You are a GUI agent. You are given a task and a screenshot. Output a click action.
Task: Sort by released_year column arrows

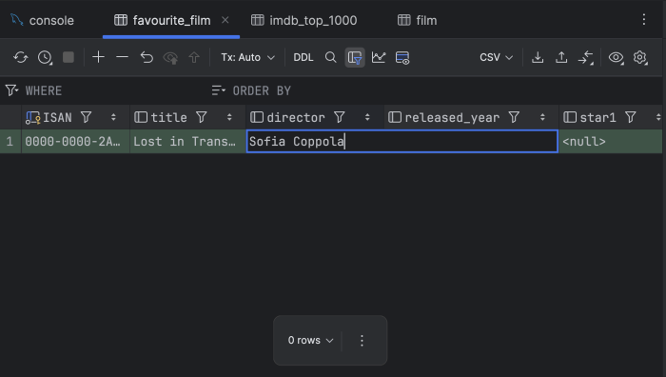(542, 117)
